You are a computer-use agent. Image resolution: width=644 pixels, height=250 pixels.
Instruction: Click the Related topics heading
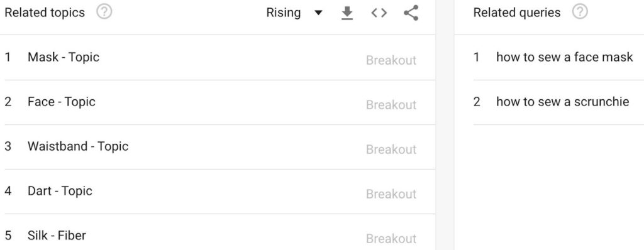pyautogui.click(x=45, y=13)
